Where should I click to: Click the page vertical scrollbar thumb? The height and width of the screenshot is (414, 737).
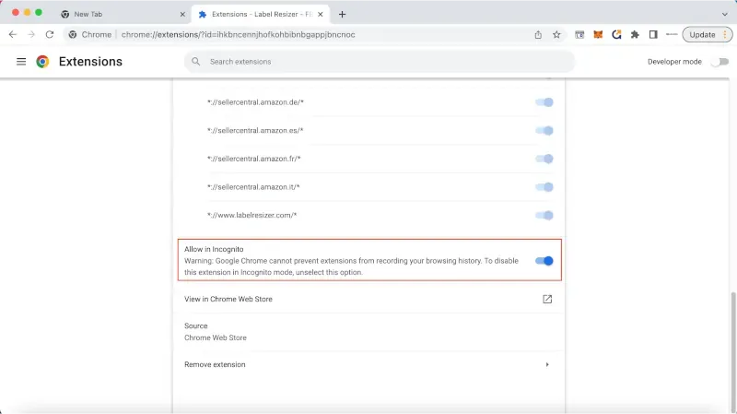point(732,350)
